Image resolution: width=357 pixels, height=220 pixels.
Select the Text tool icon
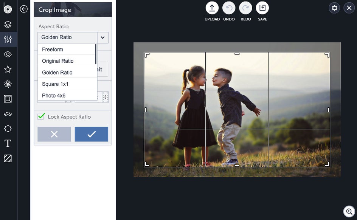(8, 143)
